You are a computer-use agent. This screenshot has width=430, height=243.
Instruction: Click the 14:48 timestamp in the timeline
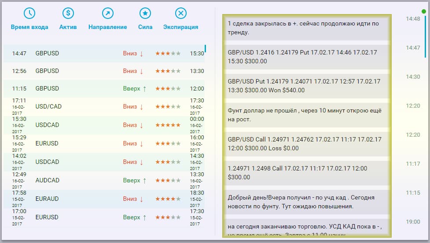(x=413, y=19)
